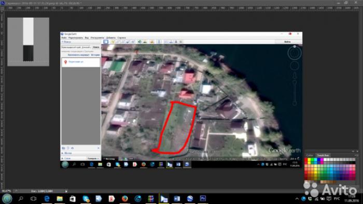Switch to the Color tab in Photoshop
This screenshot has height=204, width=363.
click(310, 155)
